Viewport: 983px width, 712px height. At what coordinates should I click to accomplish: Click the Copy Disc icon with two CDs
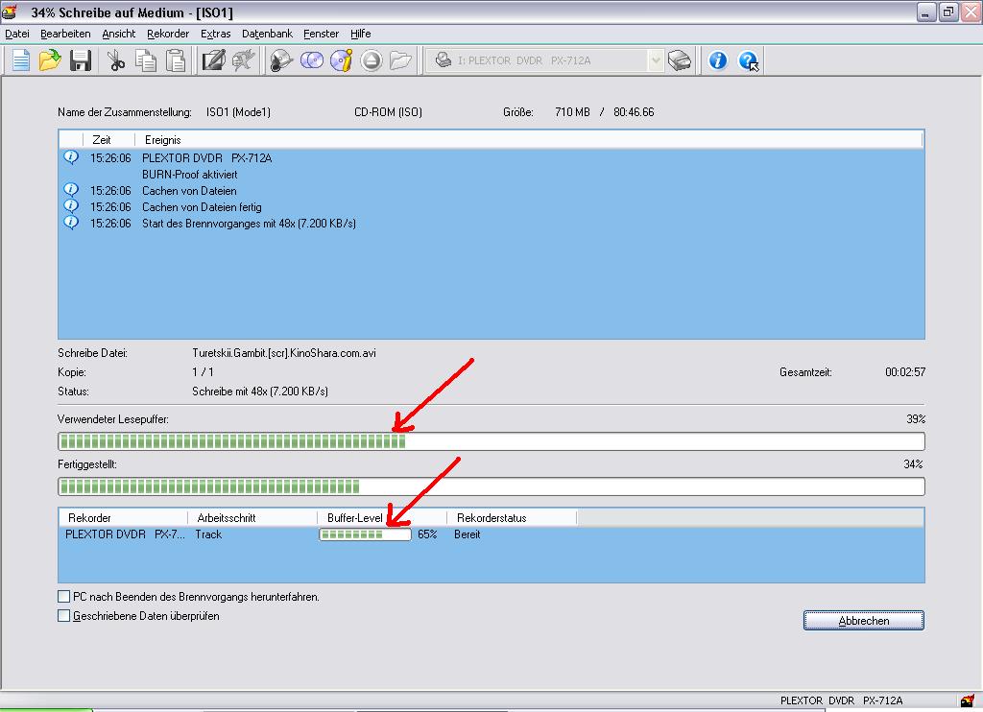point(312,60)
